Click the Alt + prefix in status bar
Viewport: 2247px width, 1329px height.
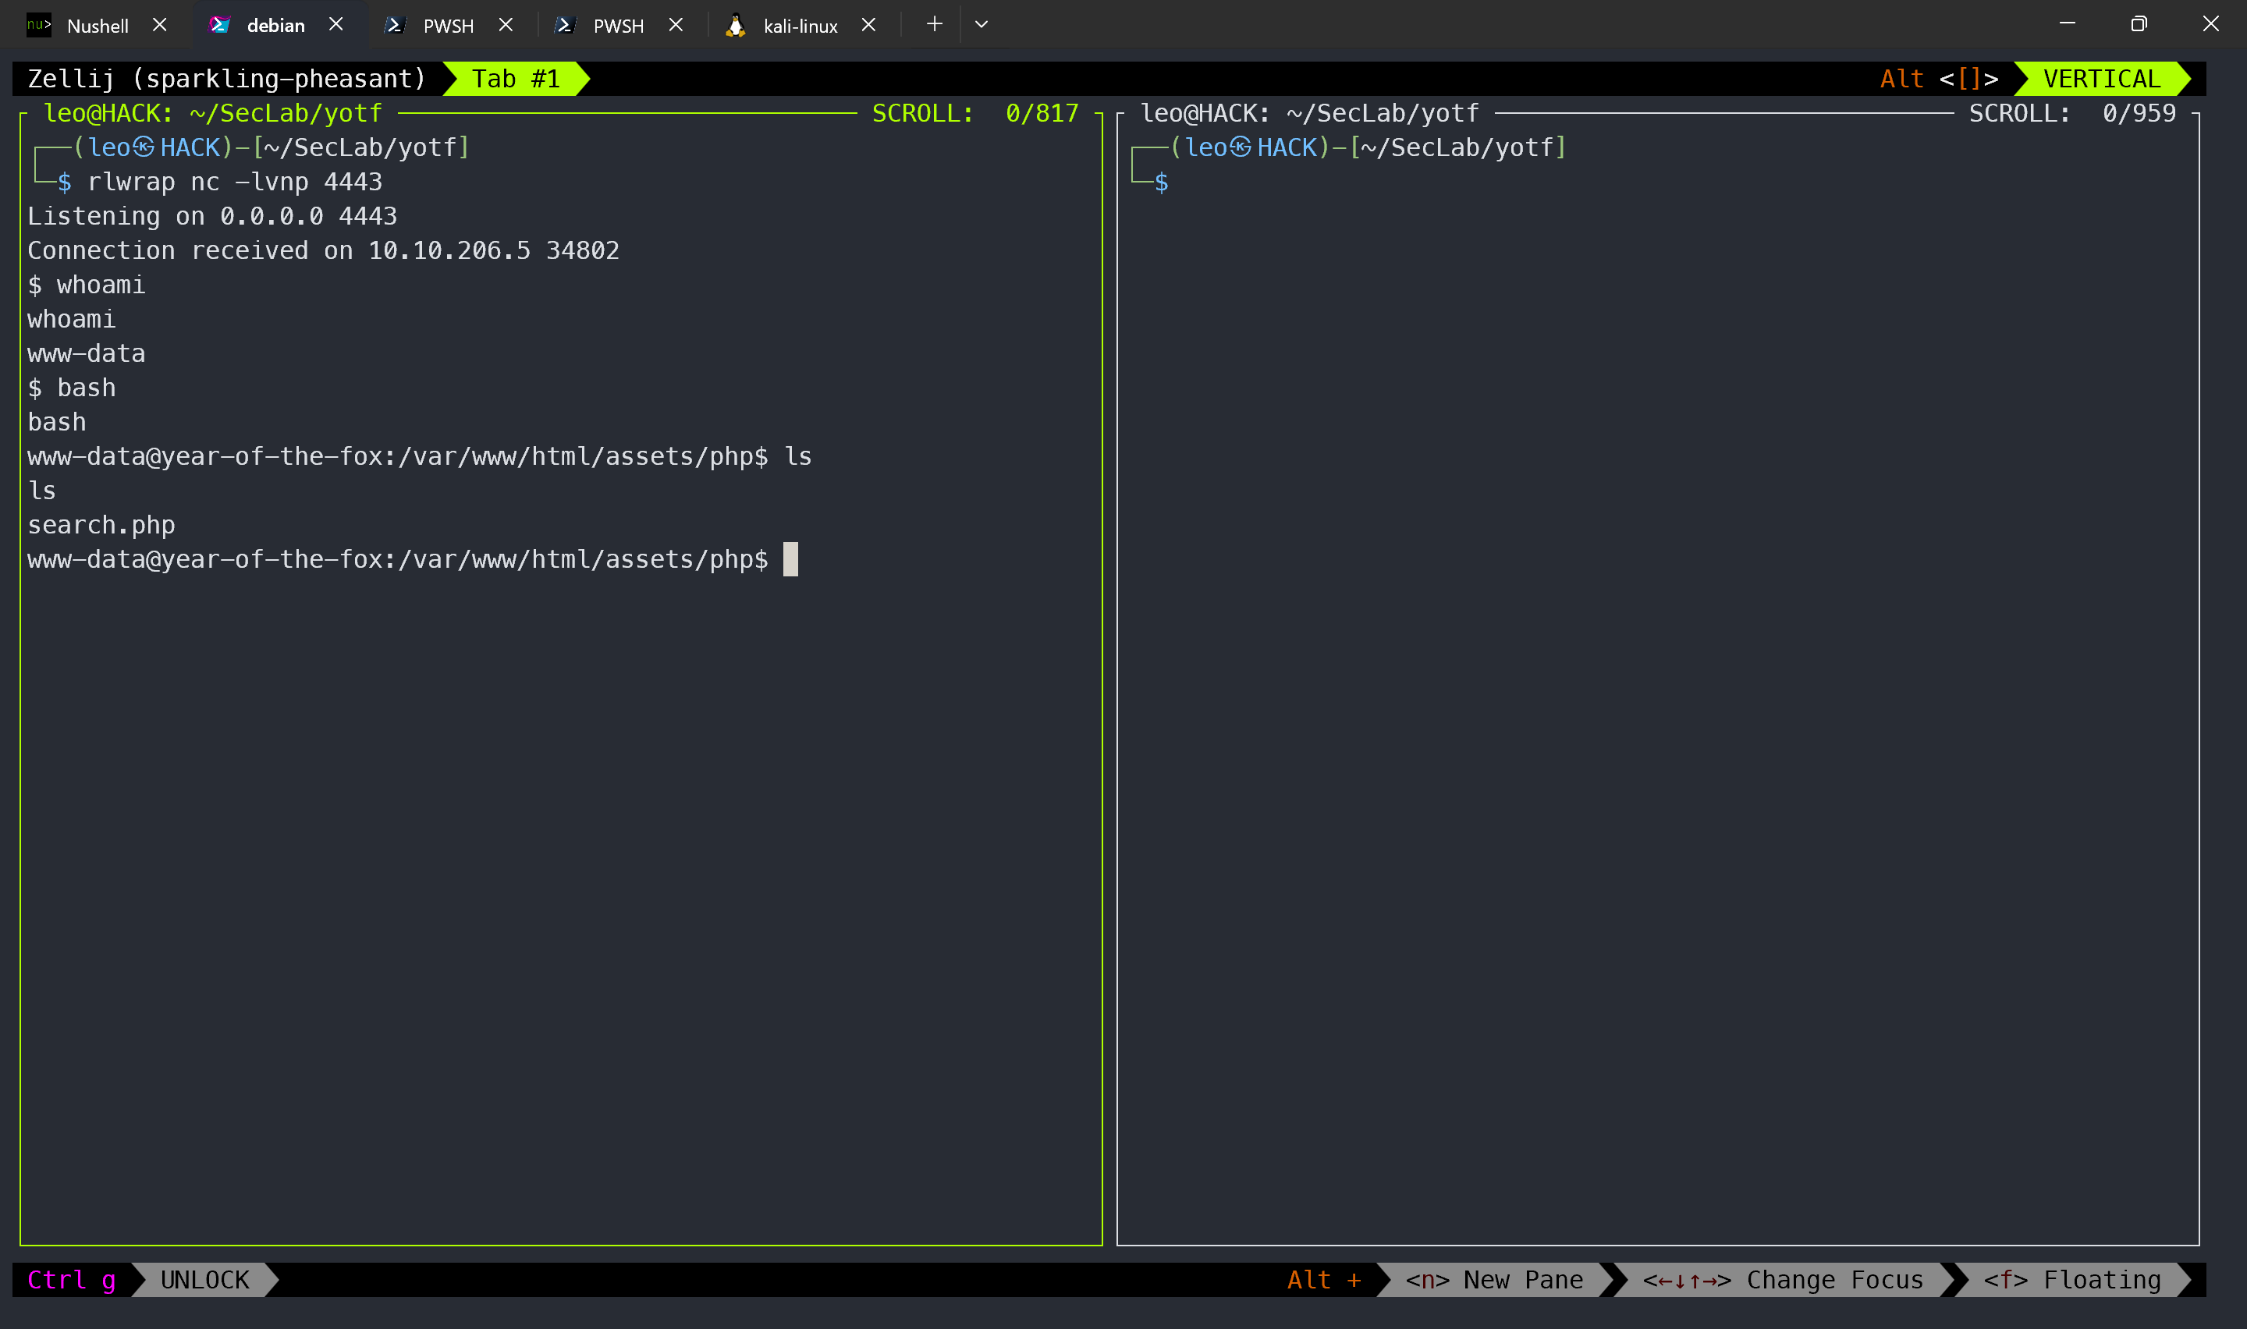[x=1324, y=1280]
